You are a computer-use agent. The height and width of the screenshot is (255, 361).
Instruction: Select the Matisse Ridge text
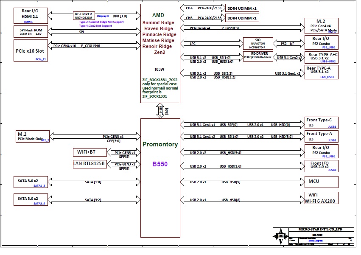coord(158,41)
